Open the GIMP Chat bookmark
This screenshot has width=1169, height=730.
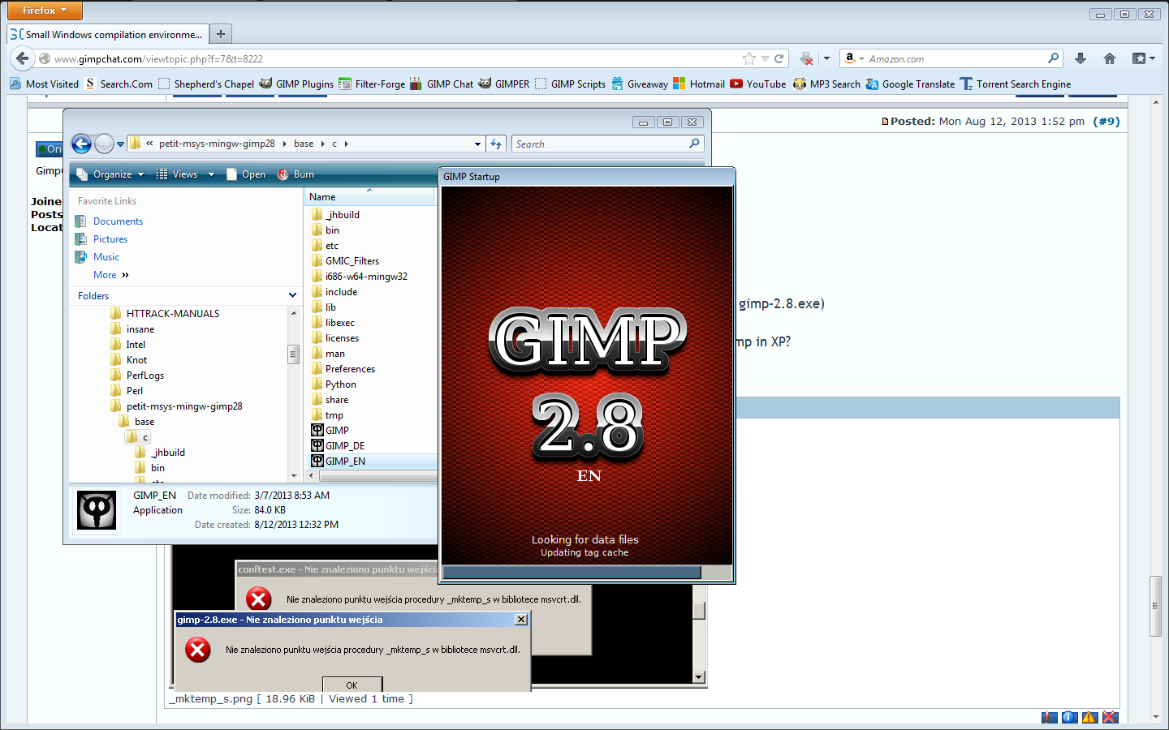point(441,84)
